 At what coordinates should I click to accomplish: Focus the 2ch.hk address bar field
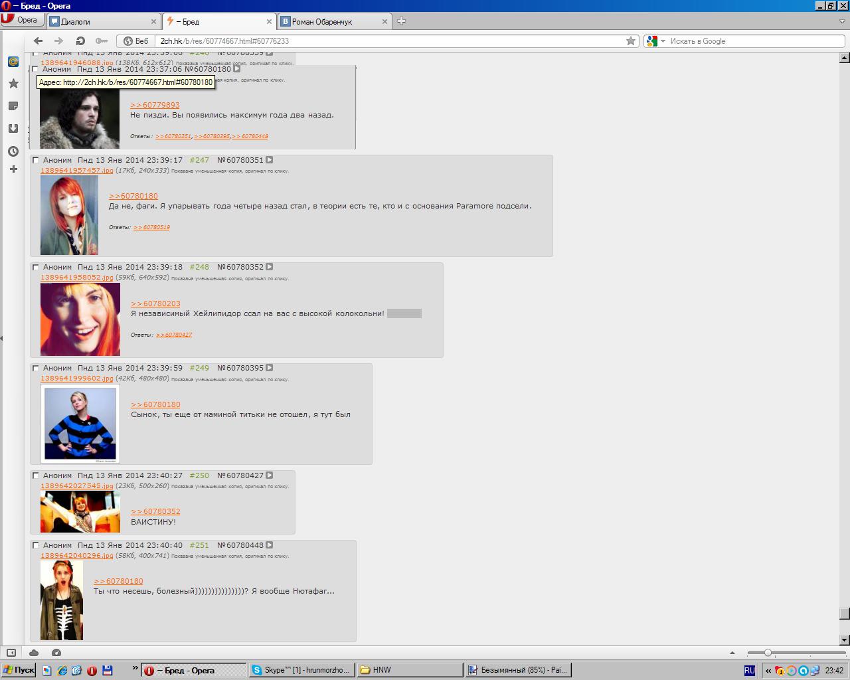point(390,41)
